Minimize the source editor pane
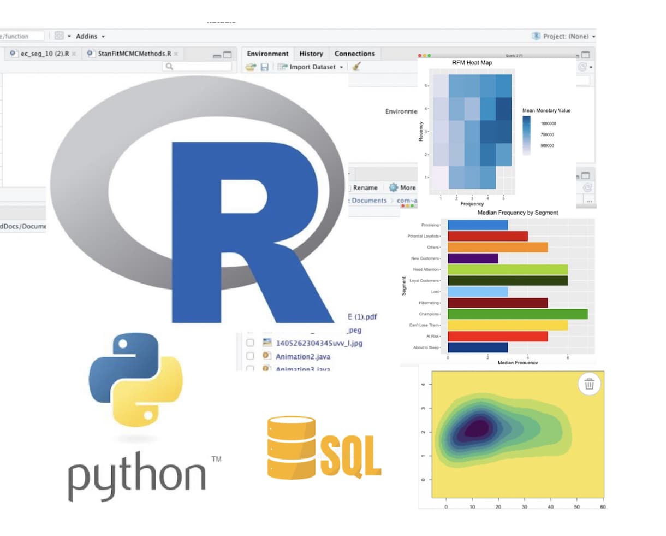 point(217,55)
